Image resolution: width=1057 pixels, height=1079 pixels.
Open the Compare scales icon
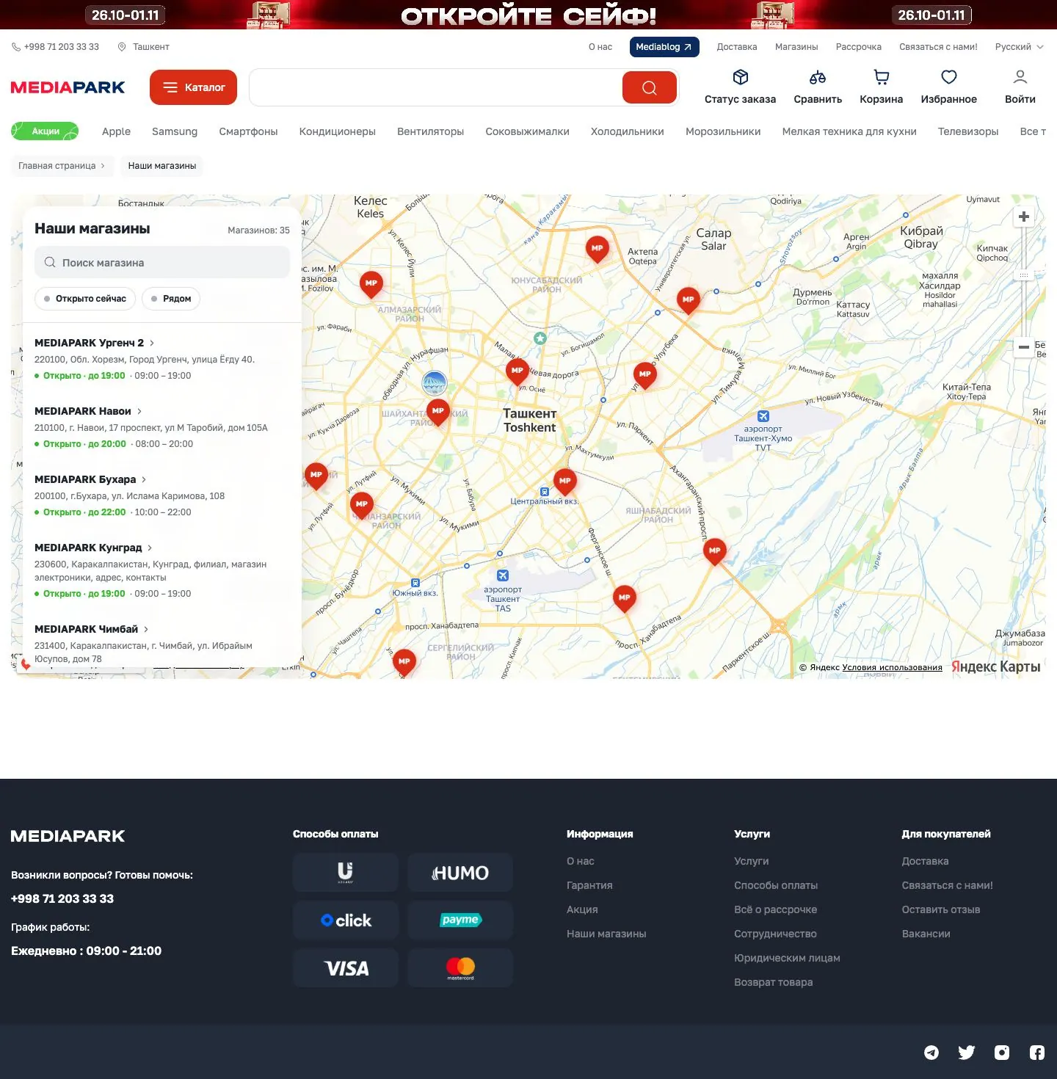coord(818,77)
